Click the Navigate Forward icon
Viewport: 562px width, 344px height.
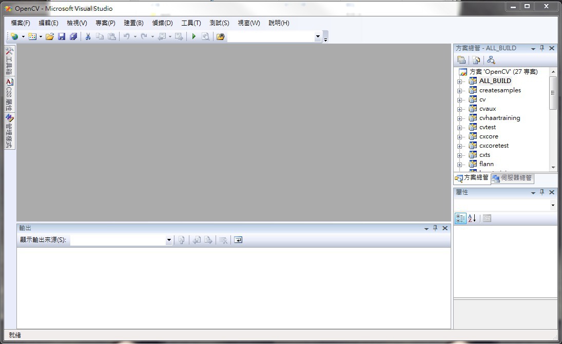click(179, 36)
